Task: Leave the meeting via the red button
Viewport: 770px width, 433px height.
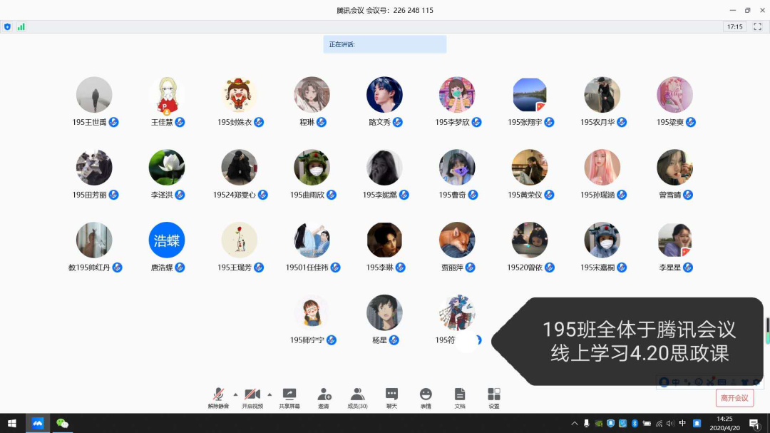Action: point(734,397)
